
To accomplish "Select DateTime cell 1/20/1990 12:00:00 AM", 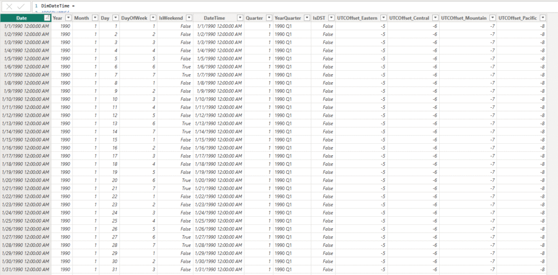I will 219,180.
